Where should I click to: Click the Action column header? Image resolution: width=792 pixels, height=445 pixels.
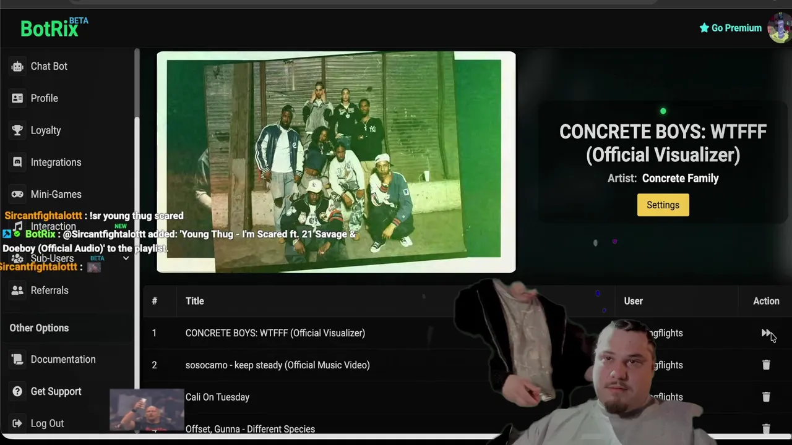[x=766, y=301]
